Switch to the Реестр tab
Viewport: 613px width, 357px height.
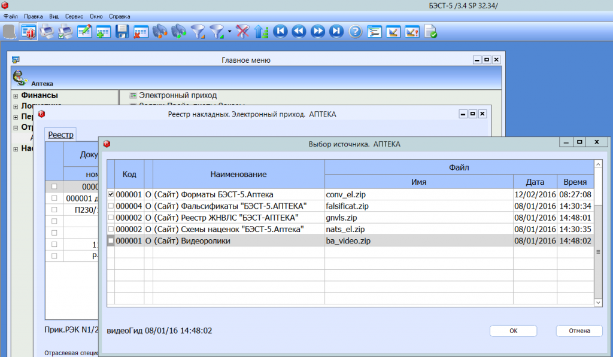click(x=60, y=135)
